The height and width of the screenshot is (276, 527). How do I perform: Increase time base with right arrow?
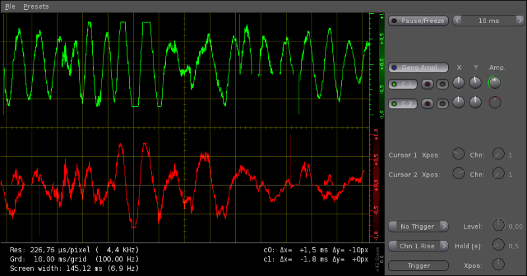pyautogui.click(x=520, y=21)
